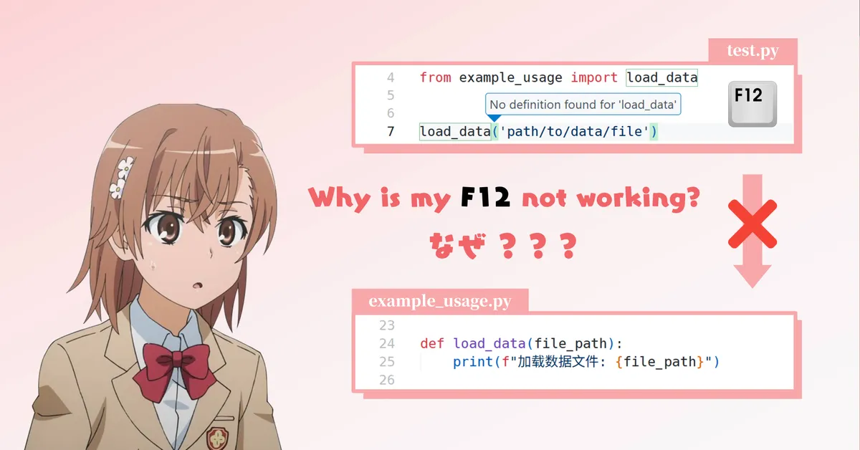Click the F12 keyboard key icon
This screenshot has width=860, height=450.
(x=752, y=104)
